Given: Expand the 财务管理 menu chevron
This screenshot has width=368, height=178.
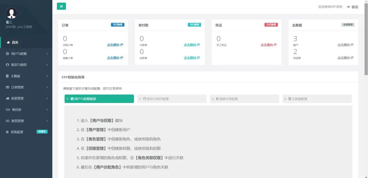Looking at the screenshot, I should click(47, 121).
